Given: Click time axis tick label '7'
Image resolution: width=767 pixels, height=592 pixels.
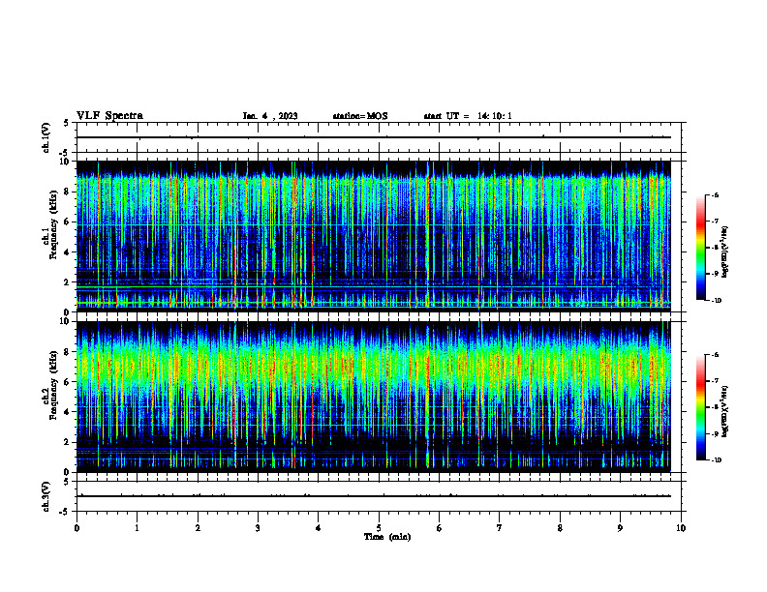Looking at the screenshot, I should (x=500, y=528).
